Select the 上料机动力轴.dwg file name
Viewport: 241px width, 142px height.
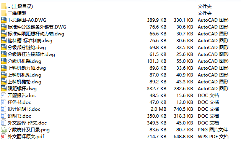click(27, 68)
